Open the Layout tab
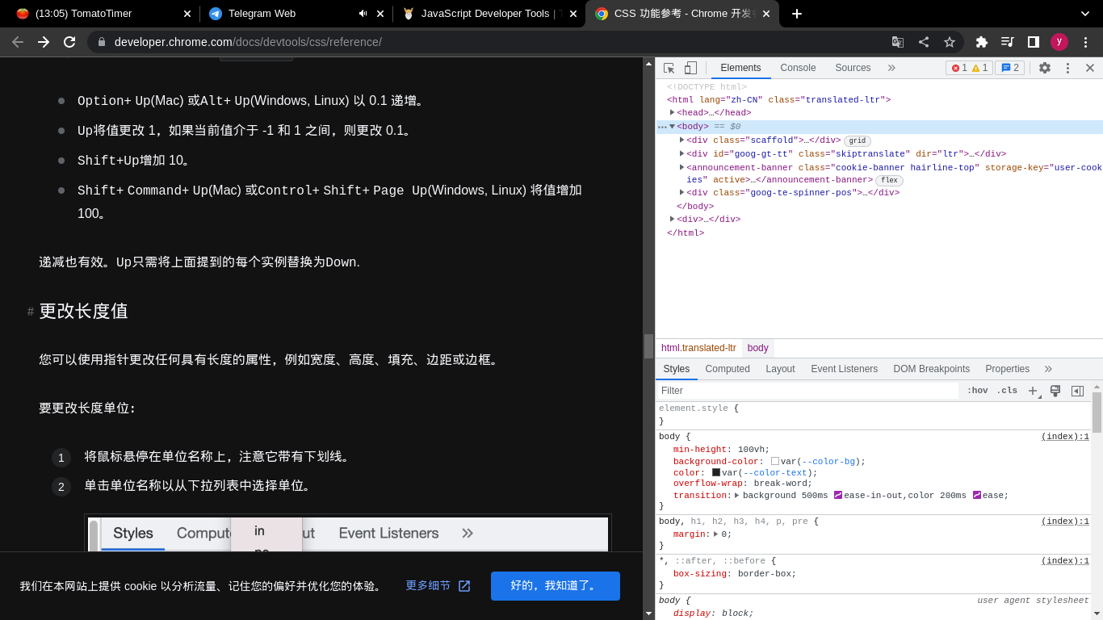The image size is (1103, 620). [780, 369]
